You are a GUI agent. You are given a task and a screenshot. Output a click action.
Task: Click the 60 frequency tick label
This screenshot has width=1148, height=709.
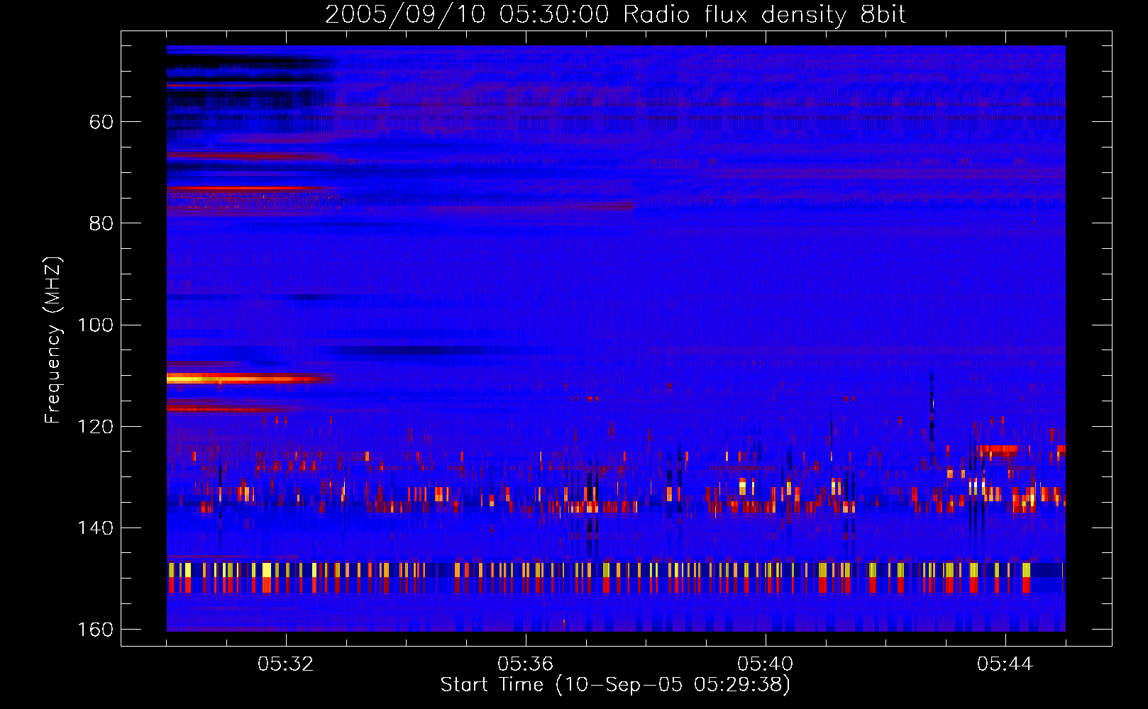click(101, 122)
